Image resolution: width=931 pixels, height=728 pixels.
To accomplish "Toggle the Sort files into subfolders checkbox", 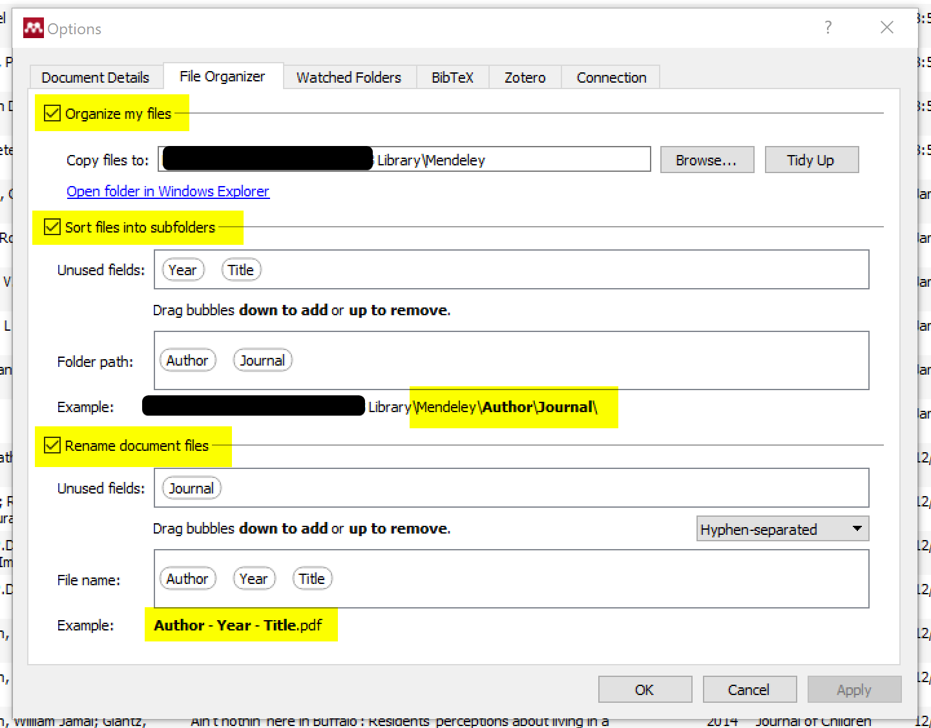I will (x=52, y=227).
